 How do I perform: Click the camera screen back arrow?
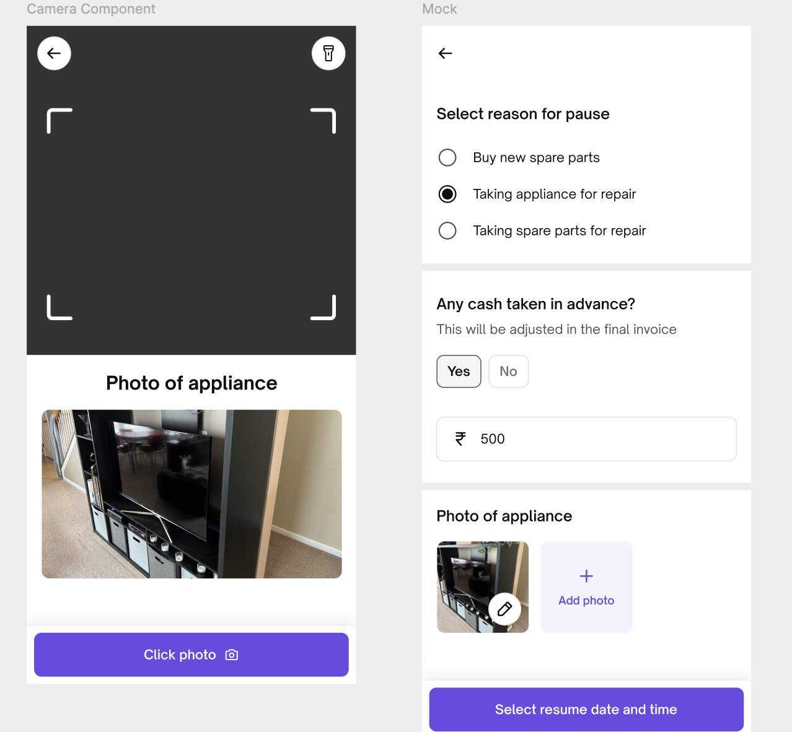tap(54, 53)
